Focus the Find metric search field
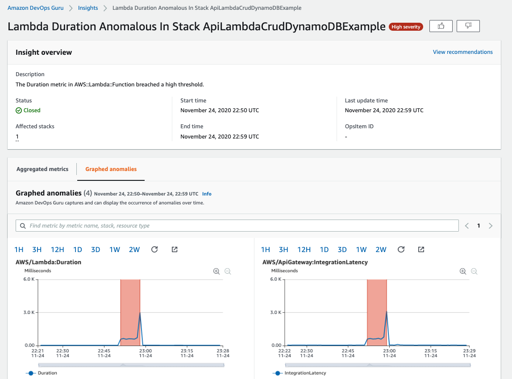Image resolution: width=512 pixels, height=379 pixels. tap(237, 225)
